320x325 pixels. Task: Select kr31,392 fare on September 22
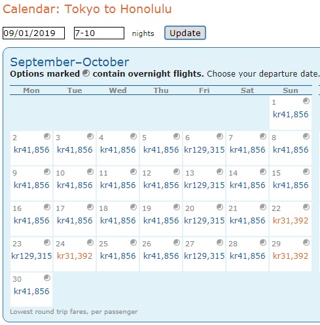pyautogui.click(x=291, y=221)
